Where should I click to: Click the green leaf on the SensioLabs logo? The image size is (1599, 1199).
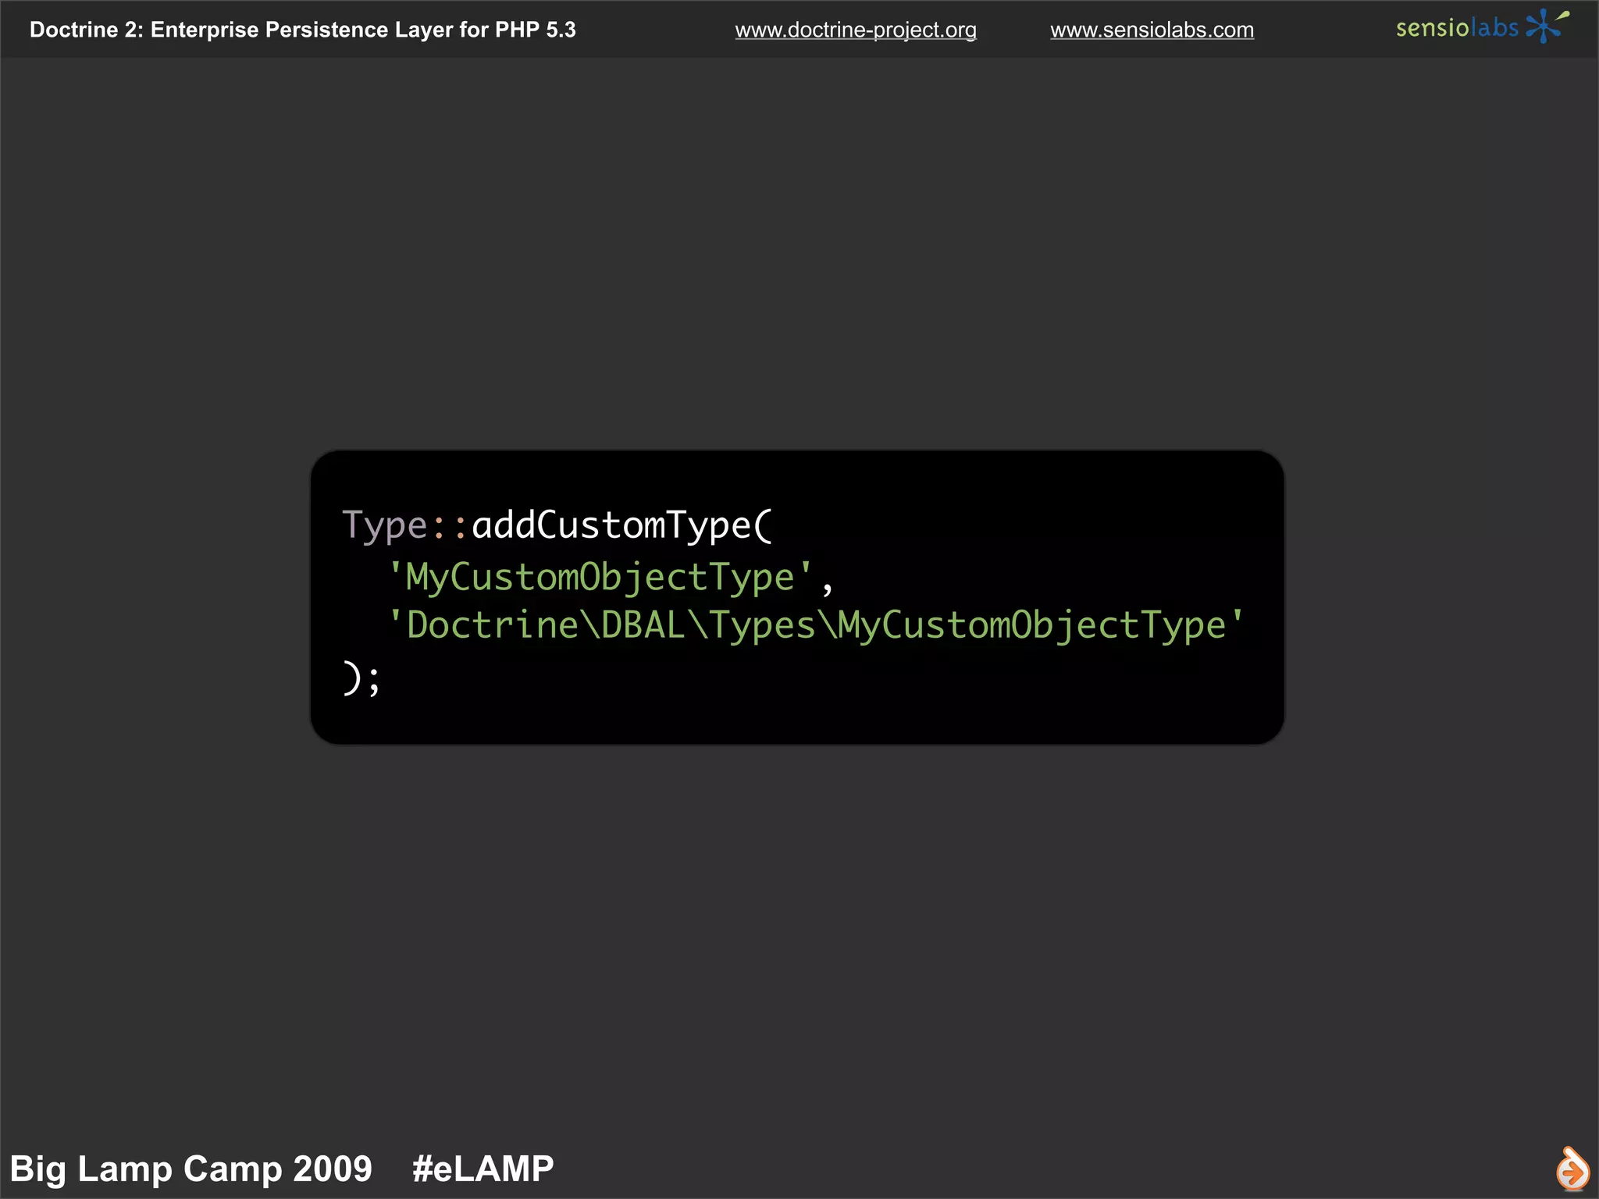coord(1563,14)
